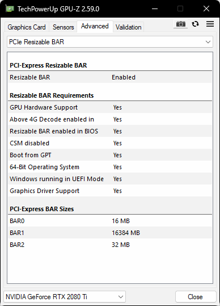Click the GPU Hardware Support row
The width and height of the screenshot is (220, 306).
[110, 107]
